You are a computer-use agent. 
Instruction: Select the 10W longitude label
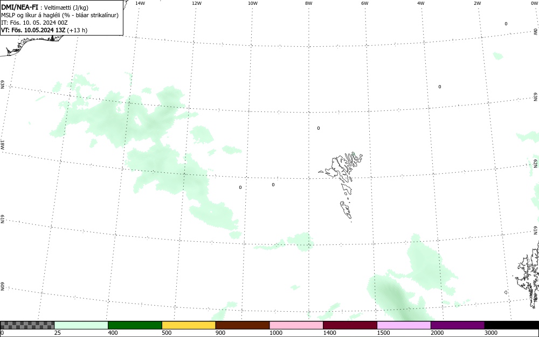[253, 3]
